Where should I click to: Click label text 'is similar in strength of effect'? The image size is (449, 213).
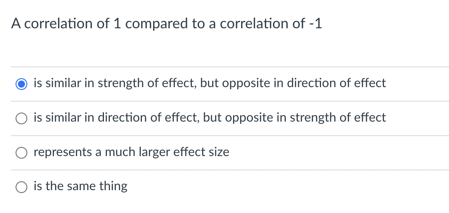(114, 83)
